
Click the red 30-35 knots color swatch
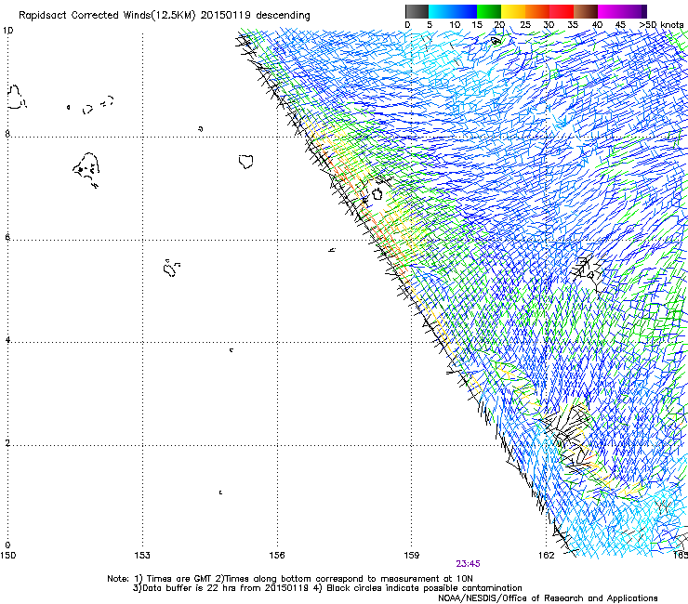pos(562,11)
